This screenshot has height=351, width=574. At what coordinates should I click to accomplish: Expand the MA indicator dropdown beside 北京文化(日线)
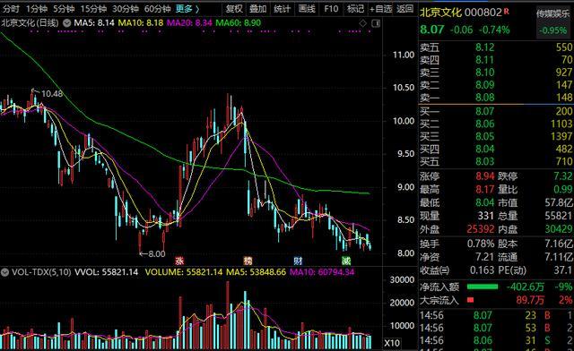[x=66, y=23]
